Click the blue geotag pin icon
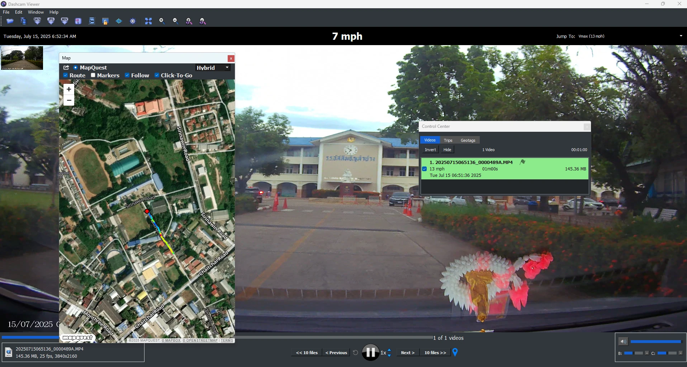This screenshot has height=367, width=687. [455, 352]
